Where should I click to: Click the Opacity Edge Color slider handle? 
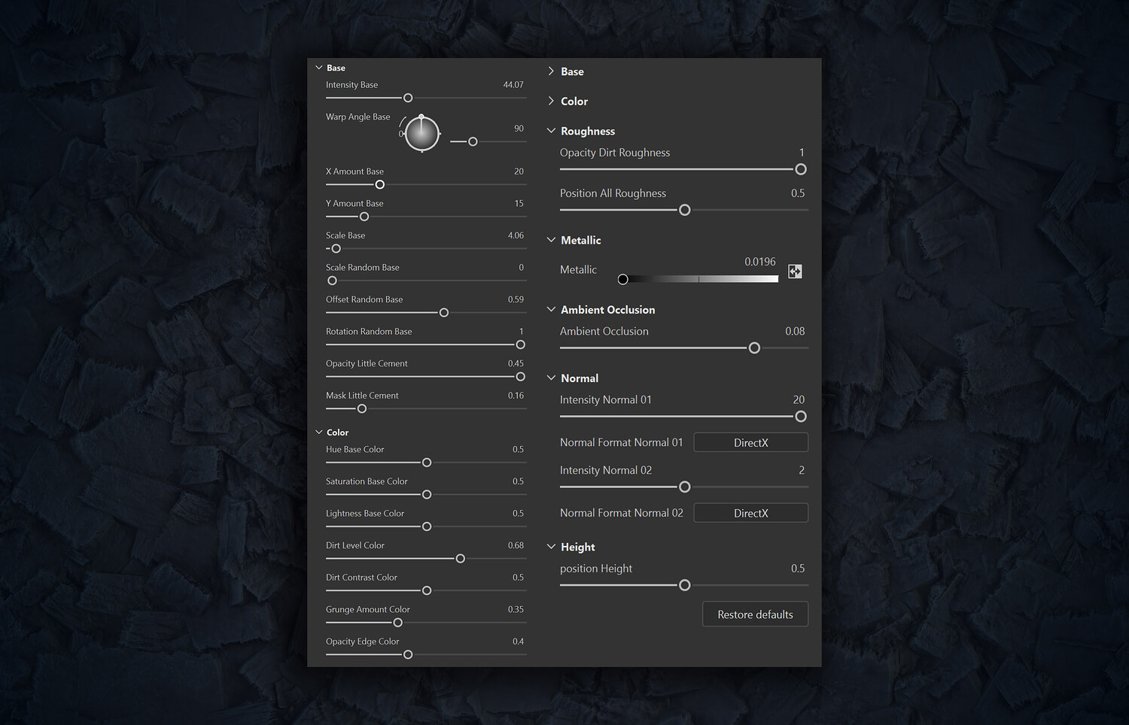pyautogui.click(x=408, y=655)
